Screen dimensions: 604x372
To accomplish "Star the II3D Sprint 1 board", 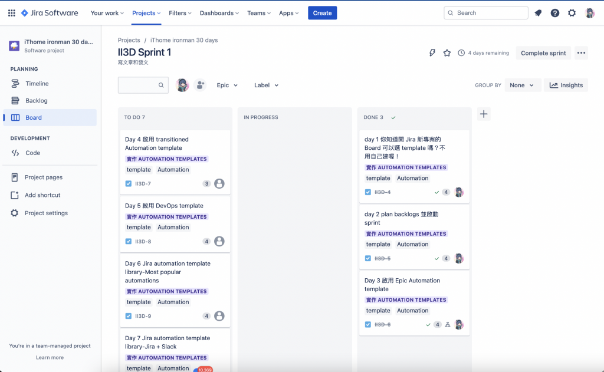I will click(x=447, y=52).
